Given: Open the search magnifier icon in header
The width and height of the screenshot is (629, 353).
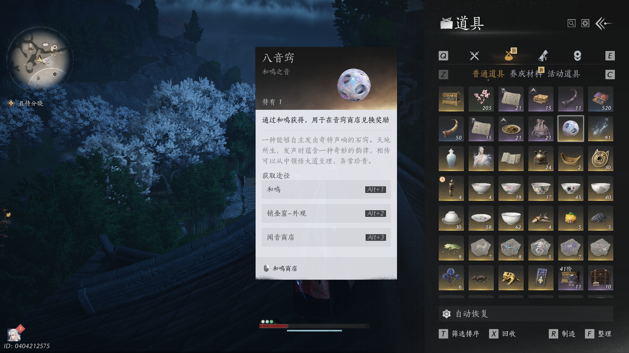Looking at the screenshot, I should (572, 24).
